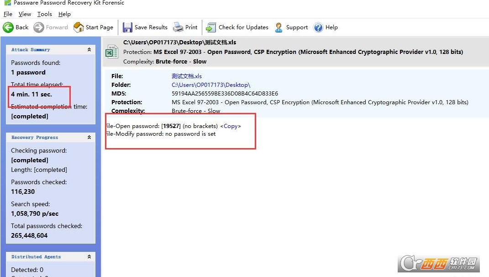This screenshot has width=489, height=277.
Task: Click the 'Detected: 0' agents text
Action: pyautogui.click(x=27, y=270)
